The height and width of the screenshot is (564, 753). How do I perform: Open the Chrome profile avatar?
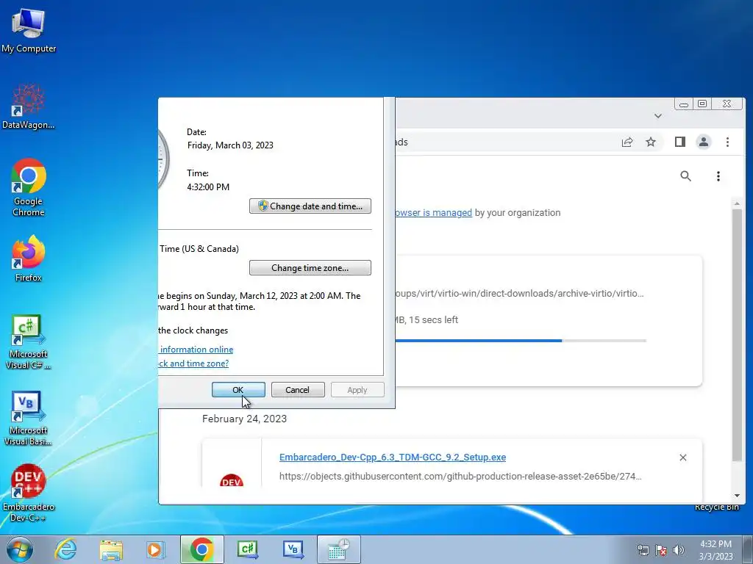click(x=704, y=142)
